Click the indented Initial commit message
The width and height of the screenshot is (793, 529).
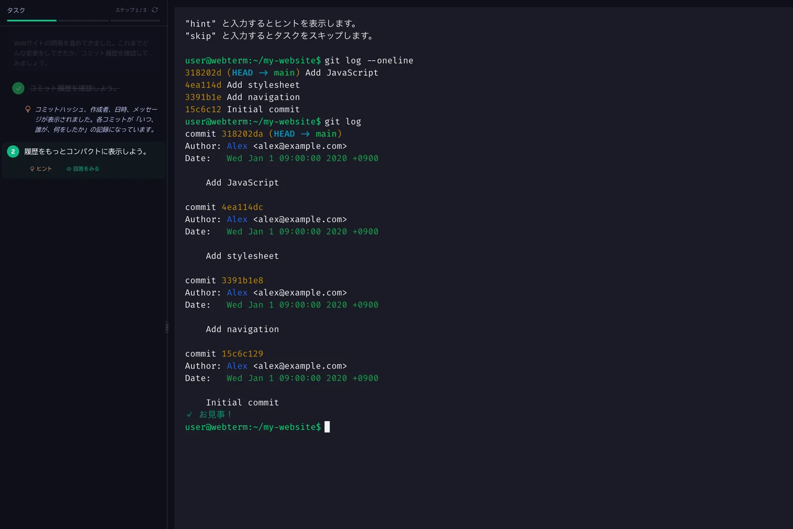(x=242, y=403)
